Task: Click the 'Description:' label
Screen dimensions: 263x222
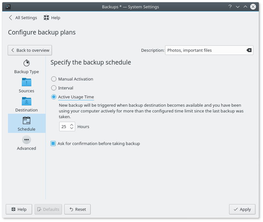Action: coord(153,50)
